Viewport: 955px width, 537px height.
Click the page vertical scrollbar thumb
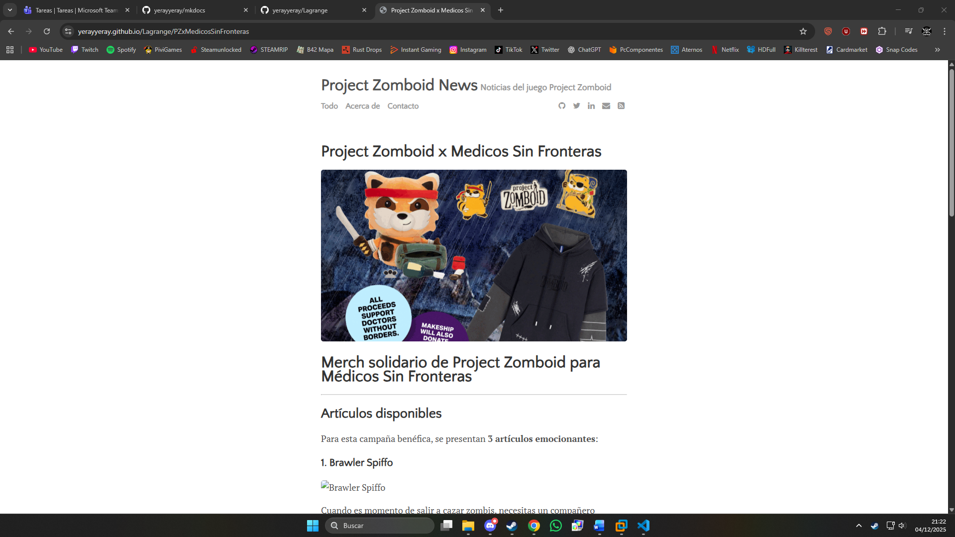pyautogui.click(x=951, y=142)
